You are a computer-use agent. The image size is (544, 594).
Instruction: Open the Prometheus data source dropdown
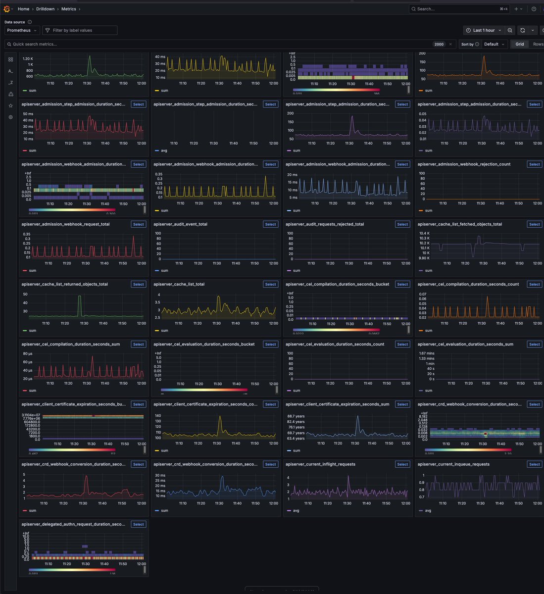pos(22,30)
